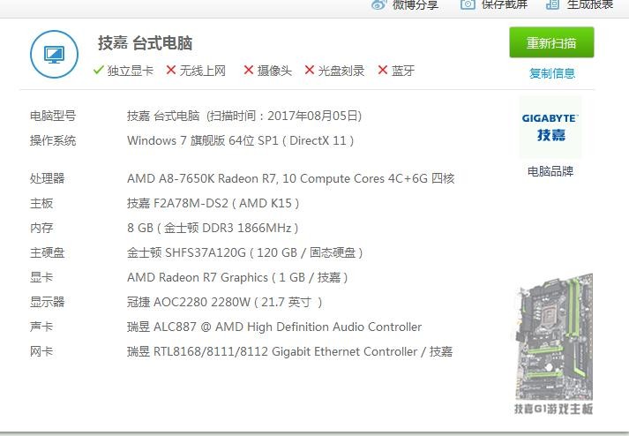Screen dimensions: 629x436
Task: Click the red X beside 无线上网
Action: click(171, 71)
